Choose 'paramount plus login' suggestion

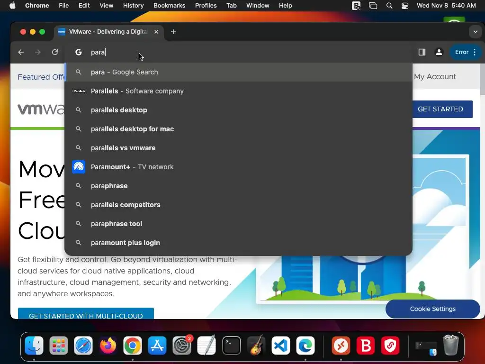pyautogui.click(x=239, y=243)
